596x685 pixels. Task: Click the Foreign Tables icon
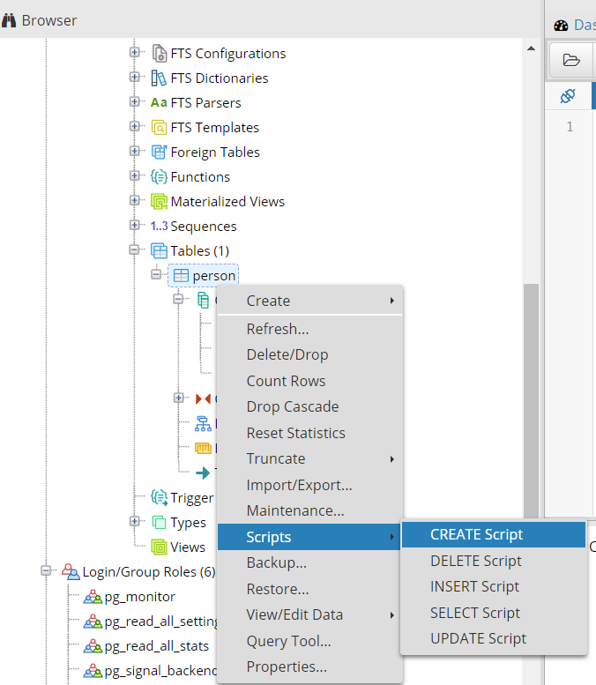pyautogui.click(x=159, y=152)
